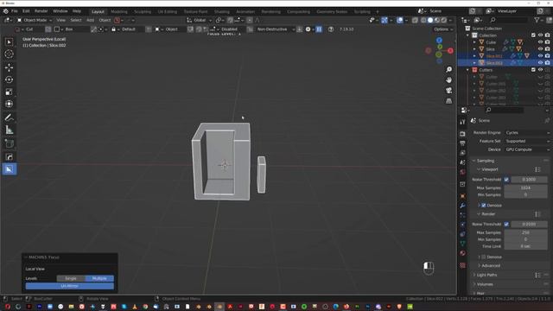Hide Slice.001 using its eye icon
This screenshot has width=553, height=311.
click(540, 55)
